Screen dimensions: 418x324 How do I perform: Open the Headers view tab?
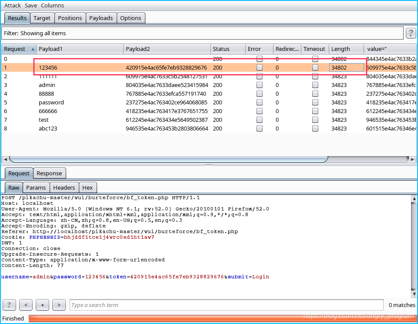(x=64, y=188)
